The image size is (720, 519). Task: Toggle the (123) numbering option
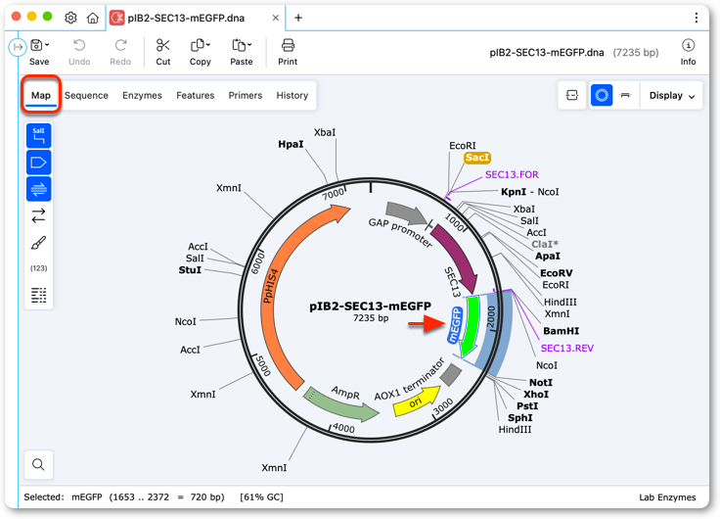pos(38,268)
